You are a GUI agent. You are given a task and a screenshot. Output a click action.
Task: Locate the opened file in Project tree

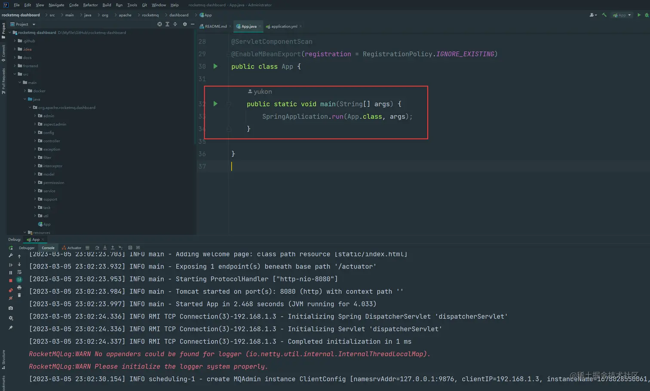(159, 24)
